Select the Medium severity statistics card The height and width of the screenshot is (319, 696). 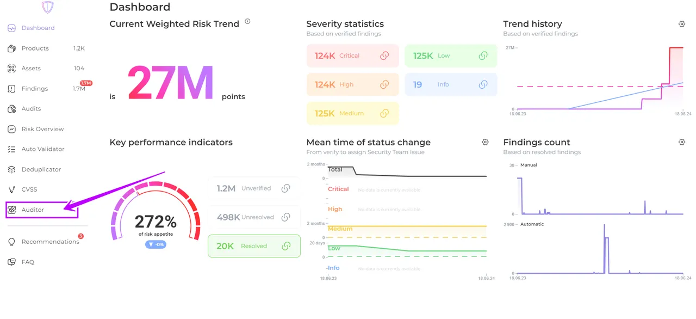pos(352,113)
